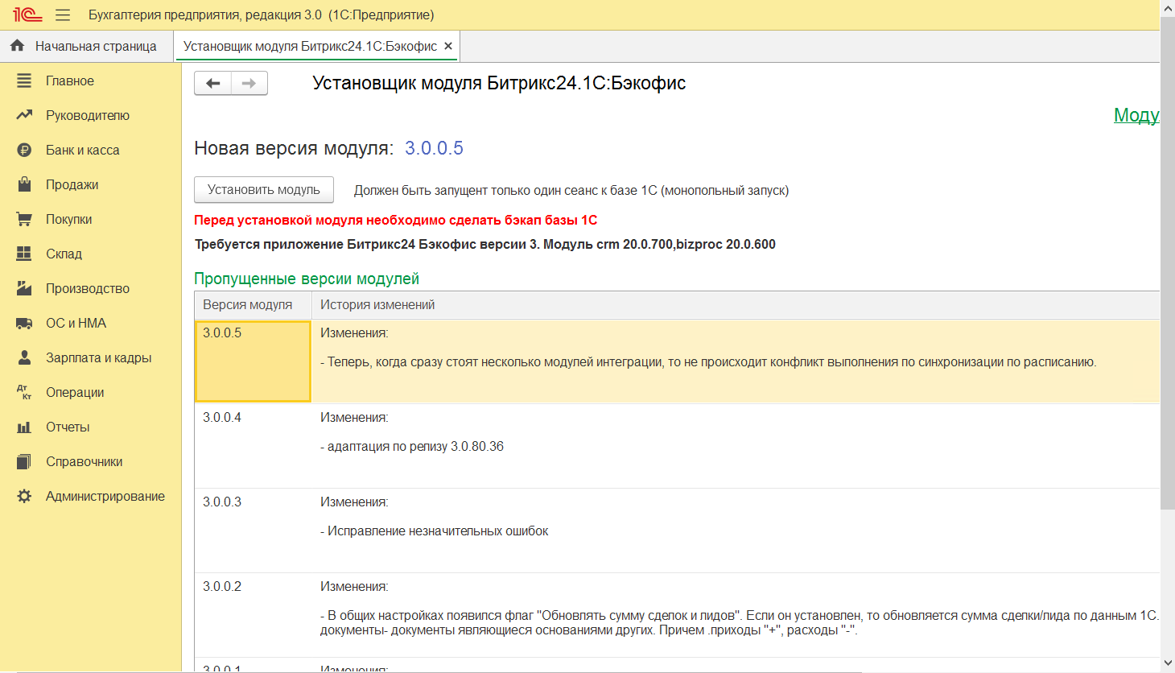Screen dimensions: 1175x673
Task: Click the Покупки cart icon
Action: tap(24, 219)
